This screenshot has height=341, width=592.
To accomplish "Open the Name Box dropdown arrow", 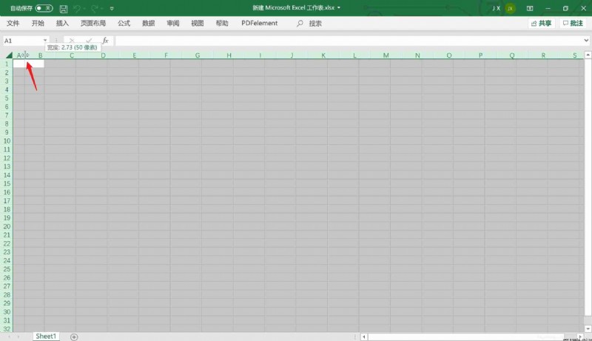I will tap(45, 41).
